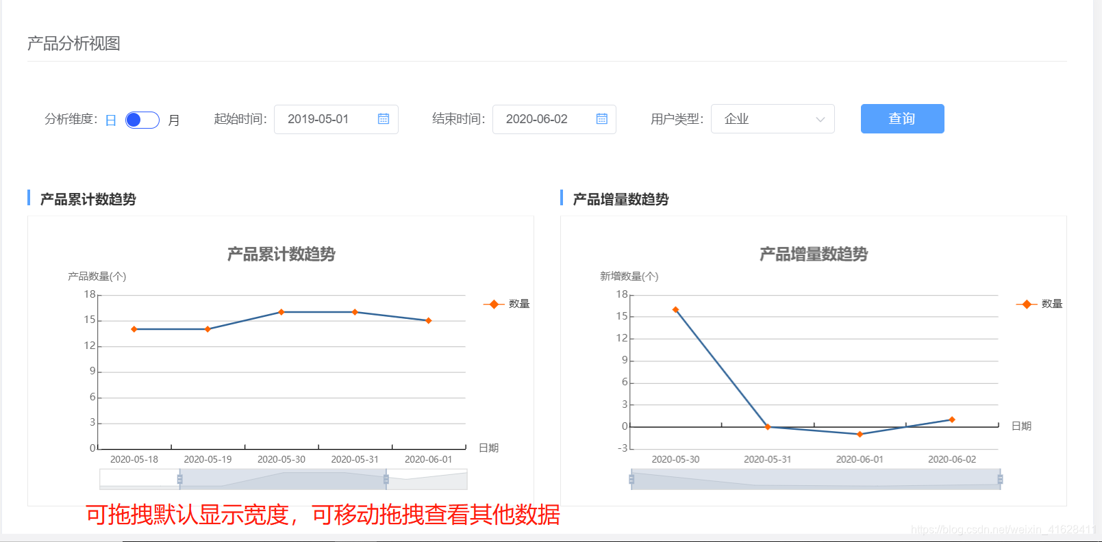This screenshot has width=1102, height=542.
Task: Click right zoom handle of increment chart slider
Action: click(x=1000, y=479)
